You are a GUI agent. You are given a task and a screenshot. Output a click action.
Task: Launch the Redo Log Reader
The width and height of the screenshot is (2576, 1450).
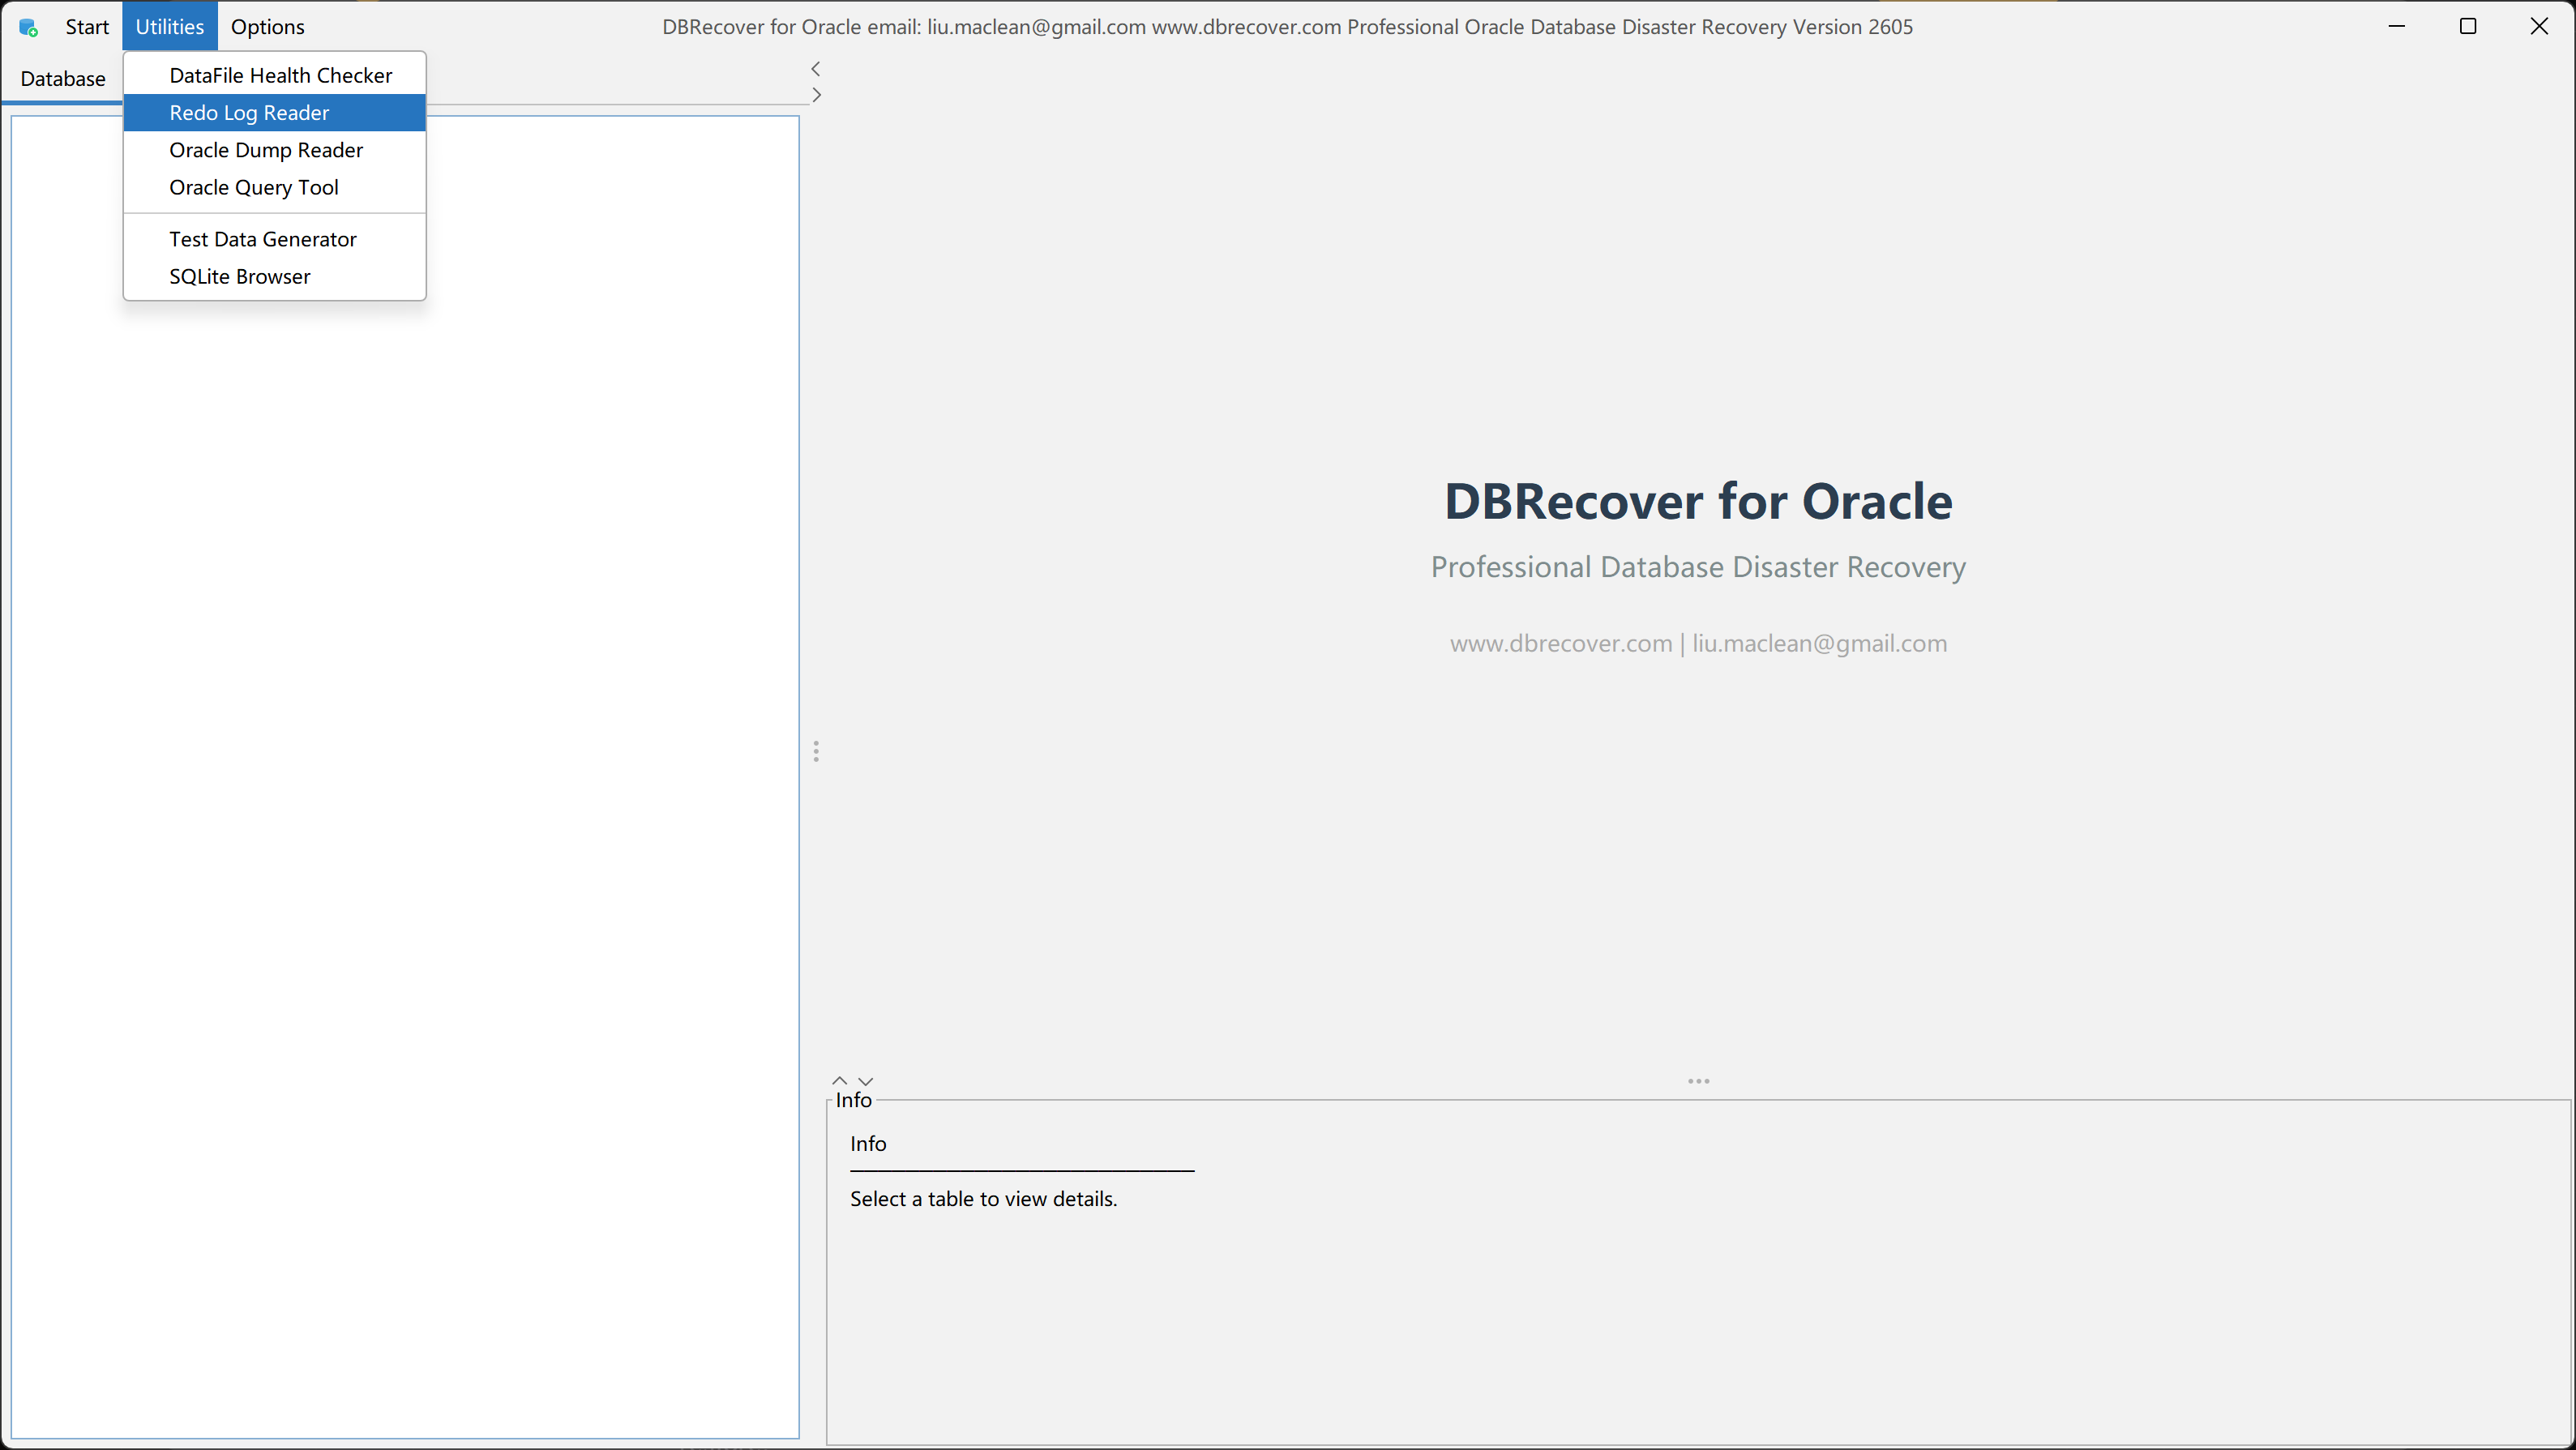[x=275, y=113]
